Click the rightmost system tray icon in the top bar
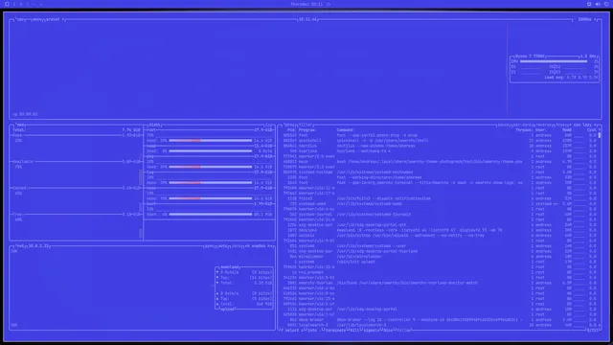 coord(606,4)
